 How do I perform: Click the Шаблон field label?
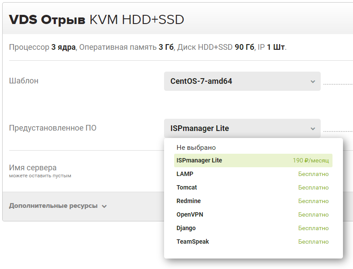24,81
